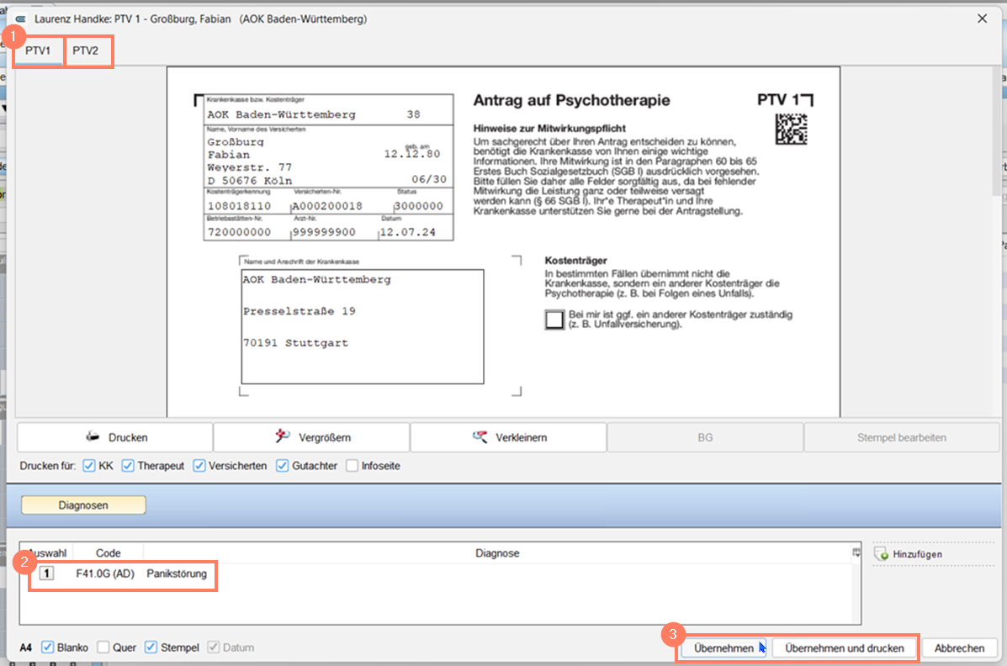Close the PTV 1 dialog window
This screenshot has height=666, width=1007.
coord(982,18)
